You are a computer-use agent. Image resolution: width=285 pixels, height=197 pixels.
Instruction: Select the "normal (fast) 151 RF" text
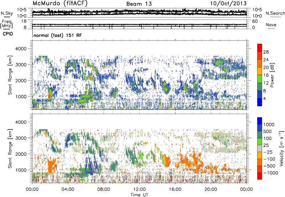(58, 35)
